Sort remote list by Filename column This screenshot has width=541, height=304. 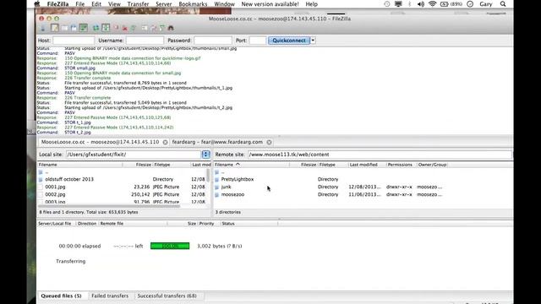251,165
